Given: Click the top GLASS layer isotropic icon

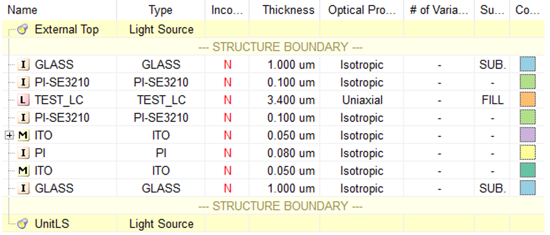Looking at the screenshot, I should point(24,65).
